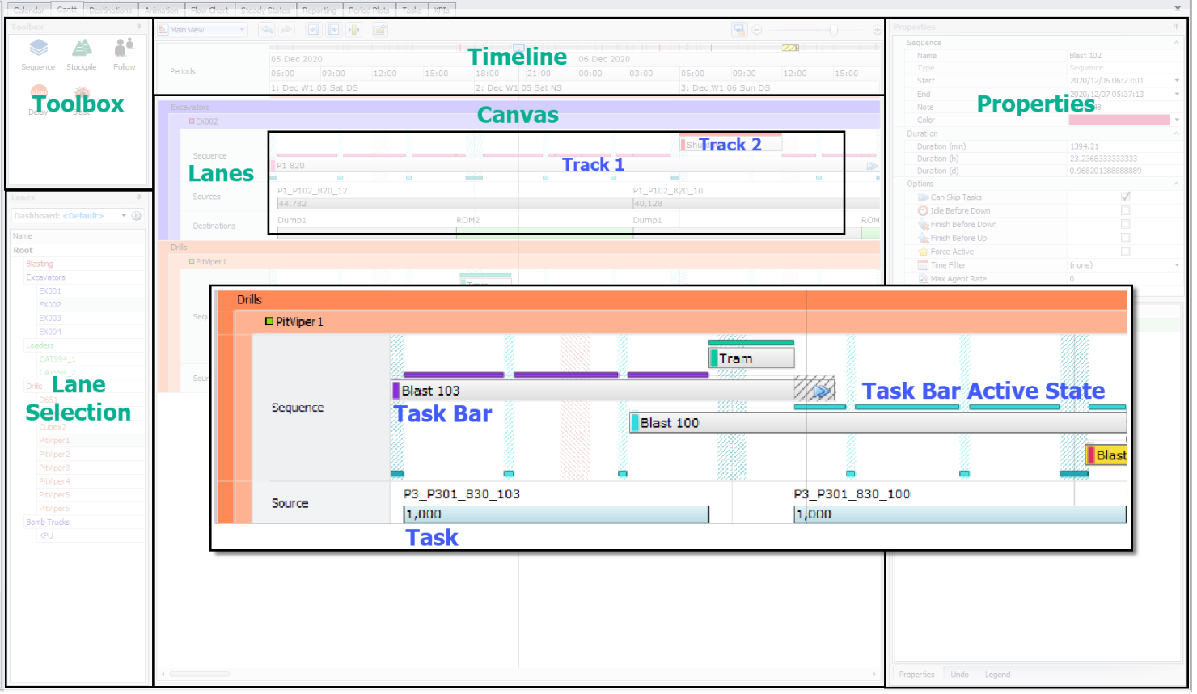Select the Blast 103 task bar
Image resolution: width=1197 pixels, height=694 pixels.
(x=612, y=391)
